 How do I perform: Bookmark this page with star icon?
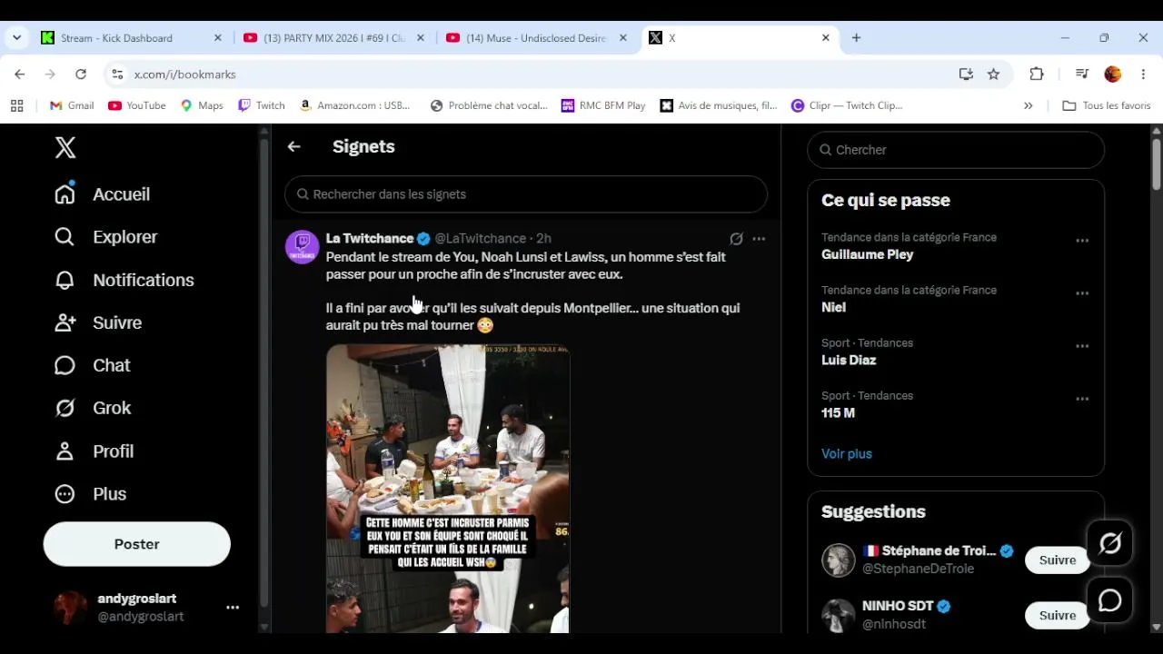[x=994, y=74]
